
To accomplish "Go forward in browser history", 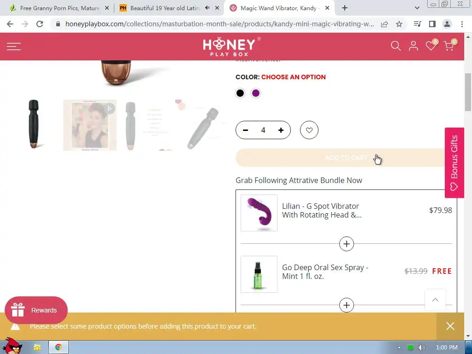I will coord(25,24).
